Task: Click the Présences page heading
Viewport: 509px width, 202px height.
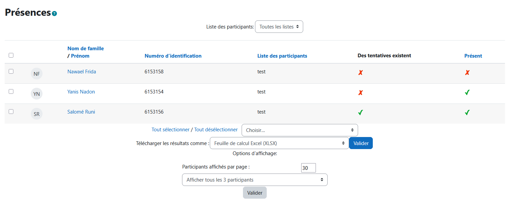Action: (x=28, y=12)
